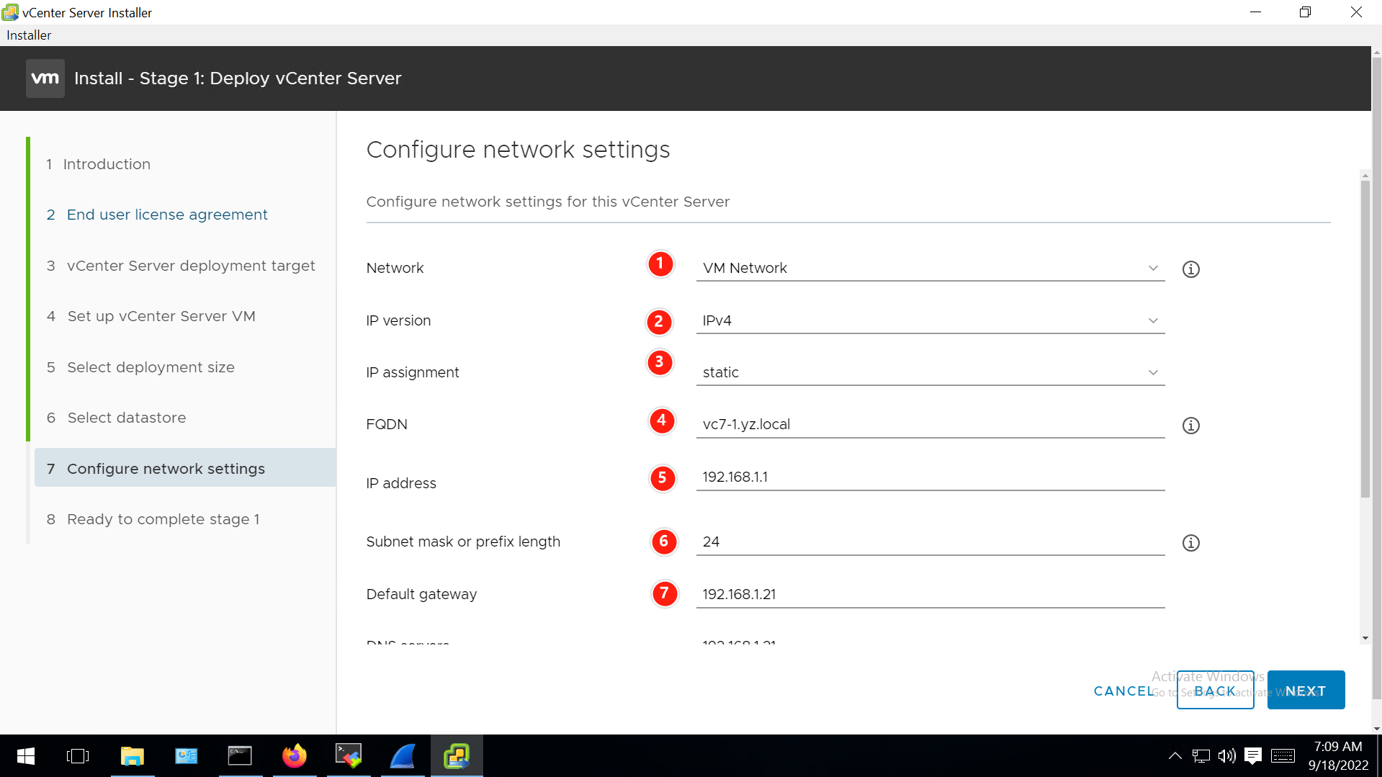This screenshot has width=1382, height=777.
Task: Click the BACK button
Action: [1215, 691]
